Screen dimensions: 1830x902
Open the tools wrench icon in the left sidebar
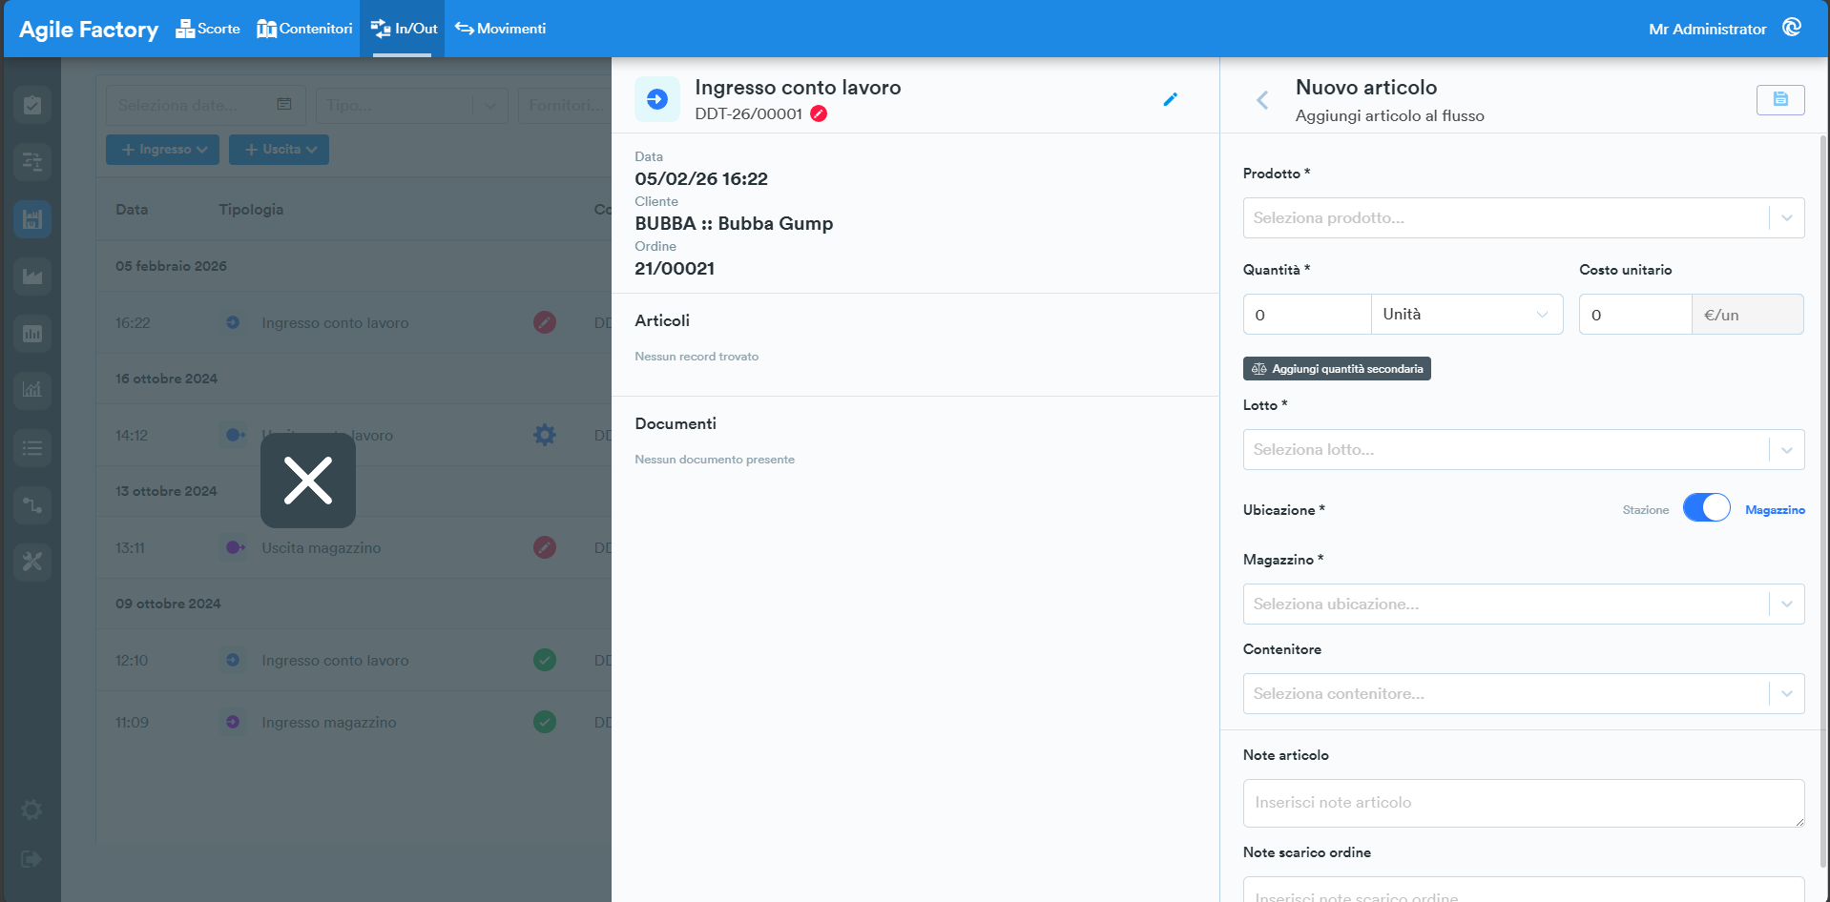[x=32, y=562]
